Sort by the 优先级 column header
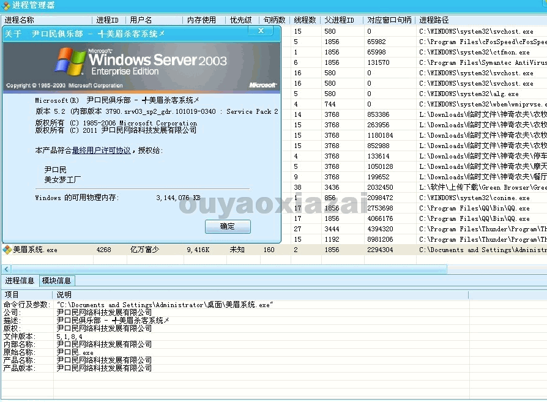The height and width of the screenshot is (402, 547). coord(243,20)
